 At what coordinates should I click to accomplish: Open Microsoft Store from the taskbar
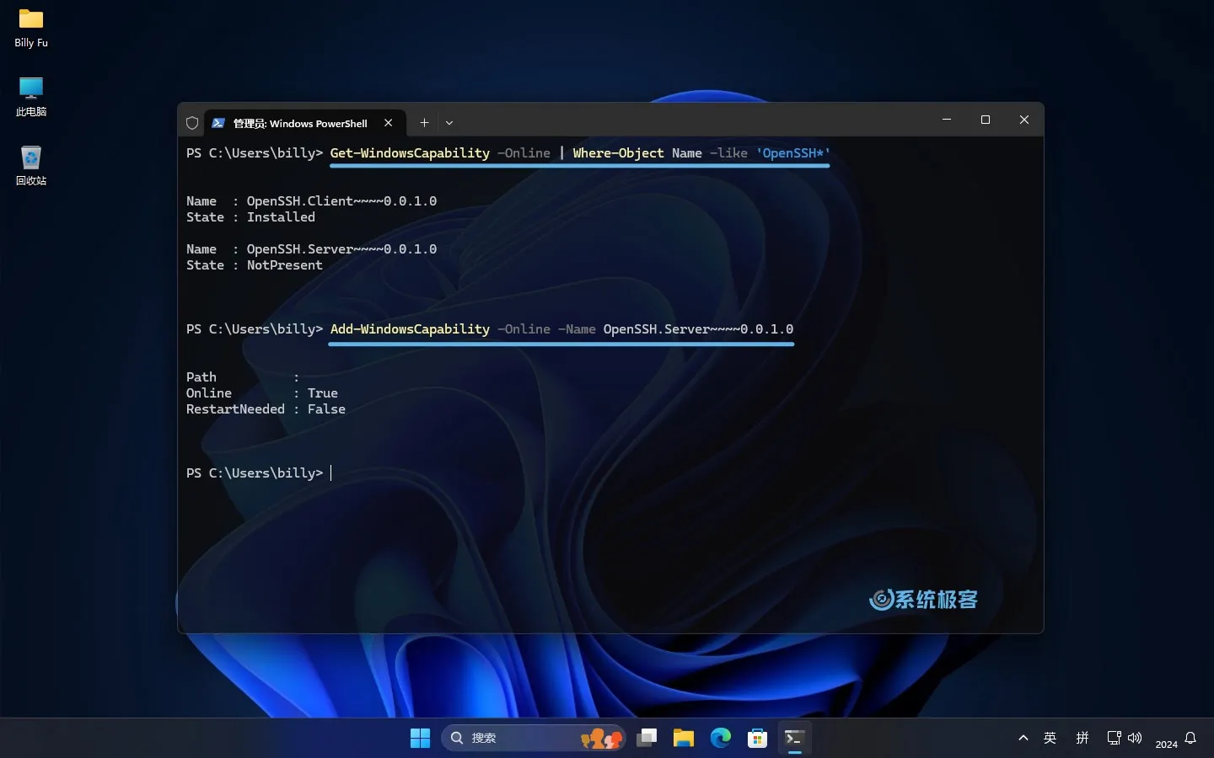[757, 738]
